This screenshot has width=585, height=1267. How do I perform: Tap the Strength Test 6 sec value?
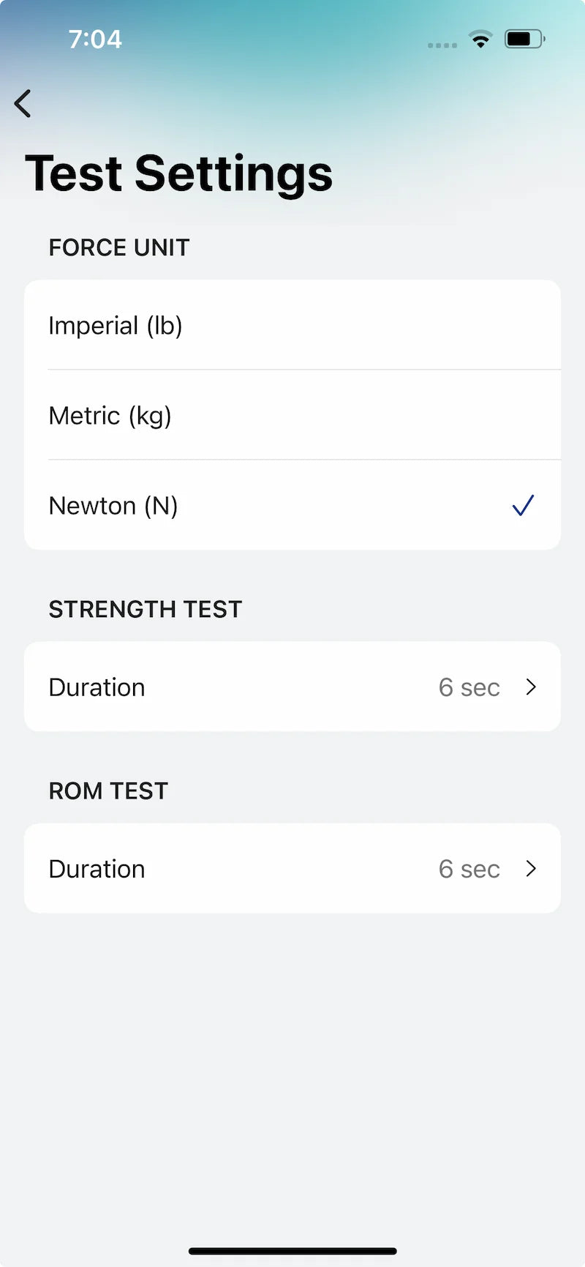[x=469, y=687]
